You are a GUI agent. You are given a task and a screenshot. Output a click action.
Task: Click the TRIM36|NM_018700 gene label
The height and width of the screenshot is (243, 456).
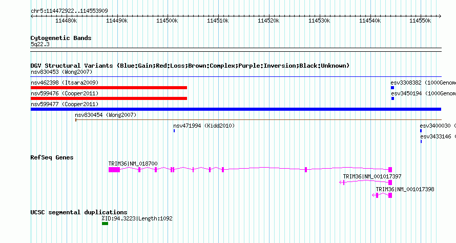(x=133, y=164)
